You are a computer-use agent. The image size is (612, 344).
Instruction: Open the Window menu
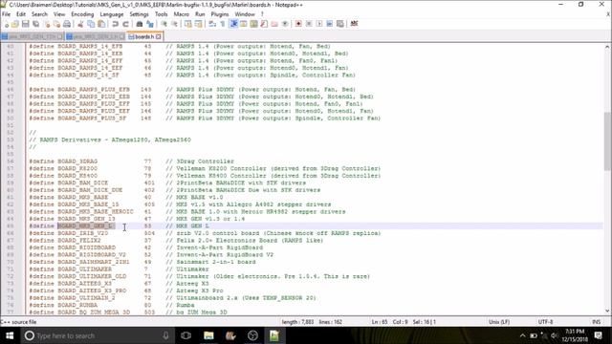coord(245,14)
